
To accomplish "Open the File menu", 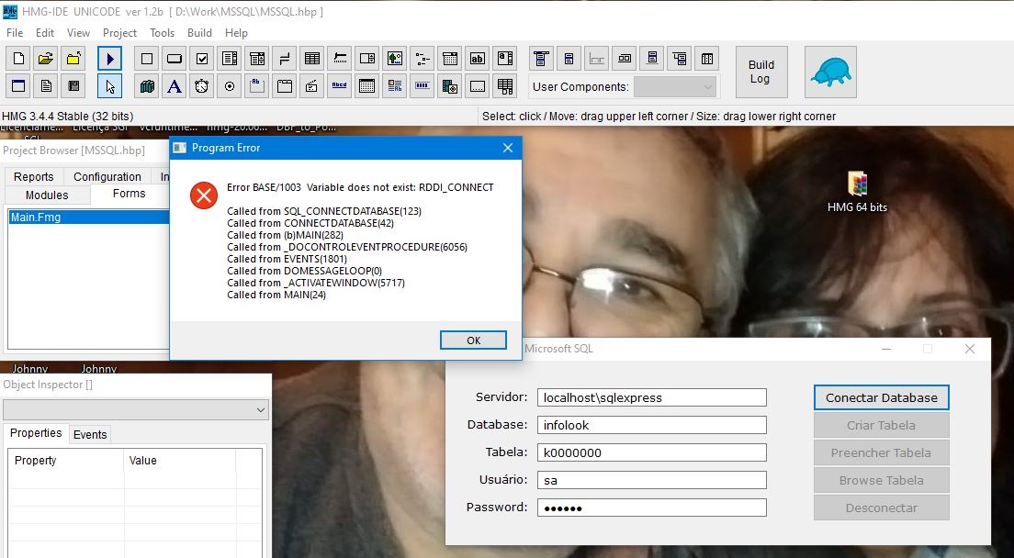I will pyautogui.click(x=14, y=33).
